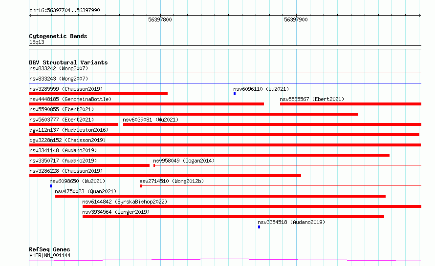Select nsv3350717 (Audano2019) label

pos(63,161)
